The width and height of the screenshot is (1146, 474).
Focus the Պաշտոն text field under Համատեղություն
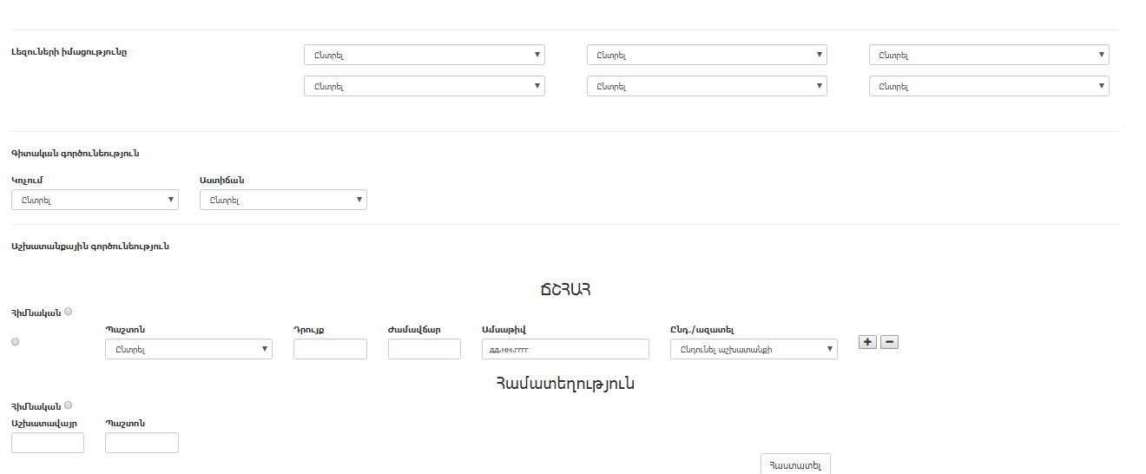click(x=142, y=443)
